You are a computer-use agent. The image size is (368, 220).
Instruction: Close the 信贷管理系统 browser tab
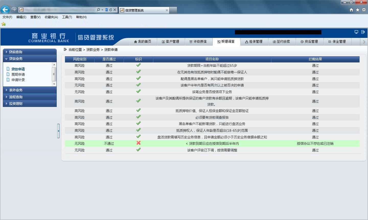coord(167,10)
